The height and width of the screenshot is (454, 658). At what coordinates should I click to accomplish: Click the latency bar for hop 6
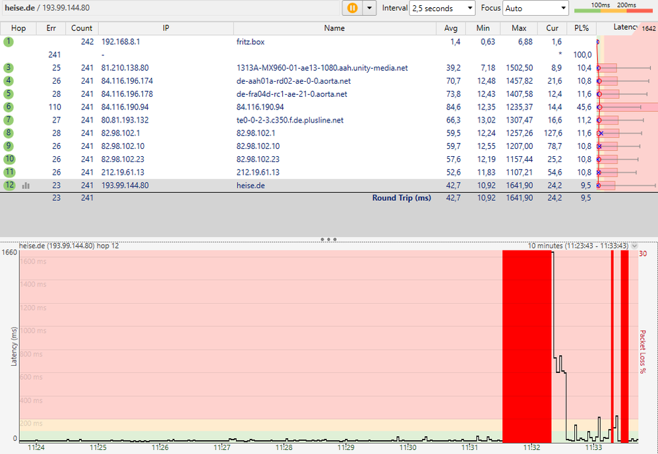pos(628,107)
